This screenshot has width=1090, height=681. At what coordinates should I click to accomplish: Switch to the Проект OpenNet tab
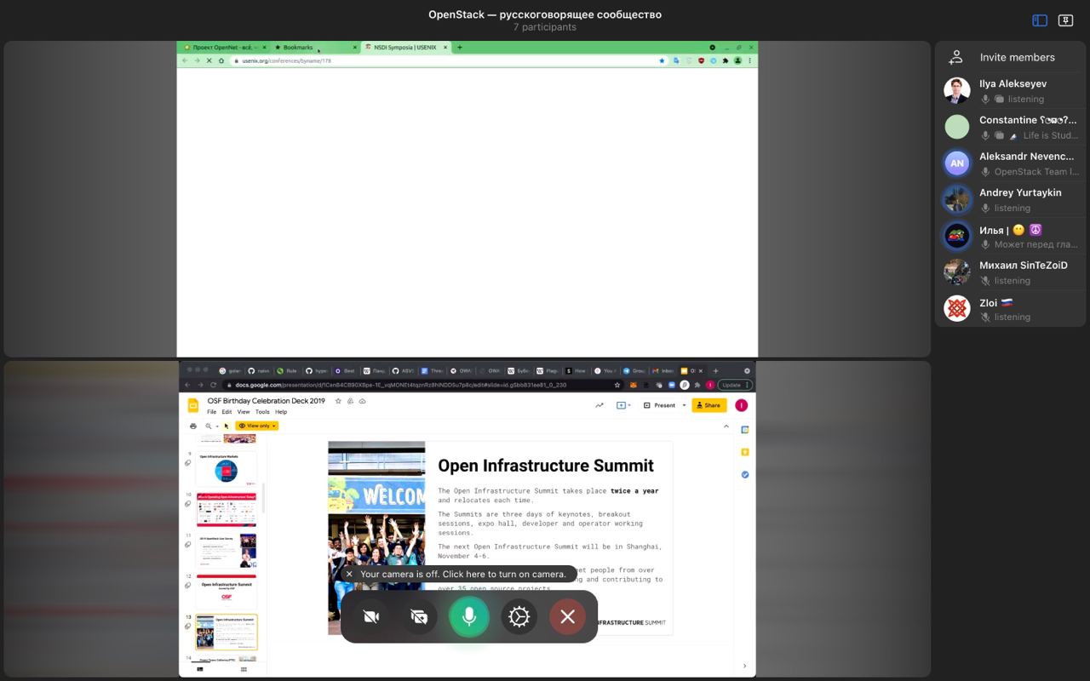pyautogui.click(x=224, y=48)
